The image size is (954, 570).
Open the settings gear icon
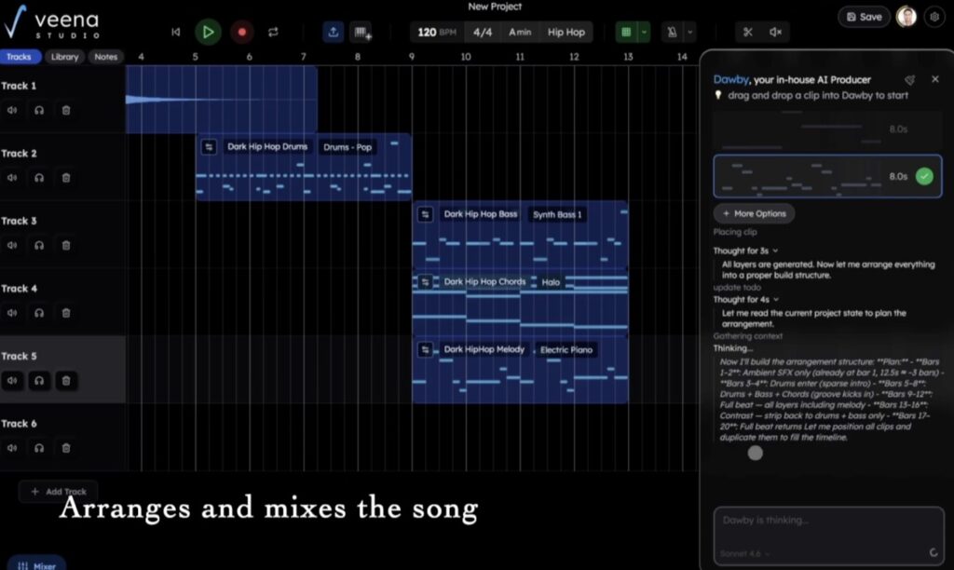click(934, 17)
